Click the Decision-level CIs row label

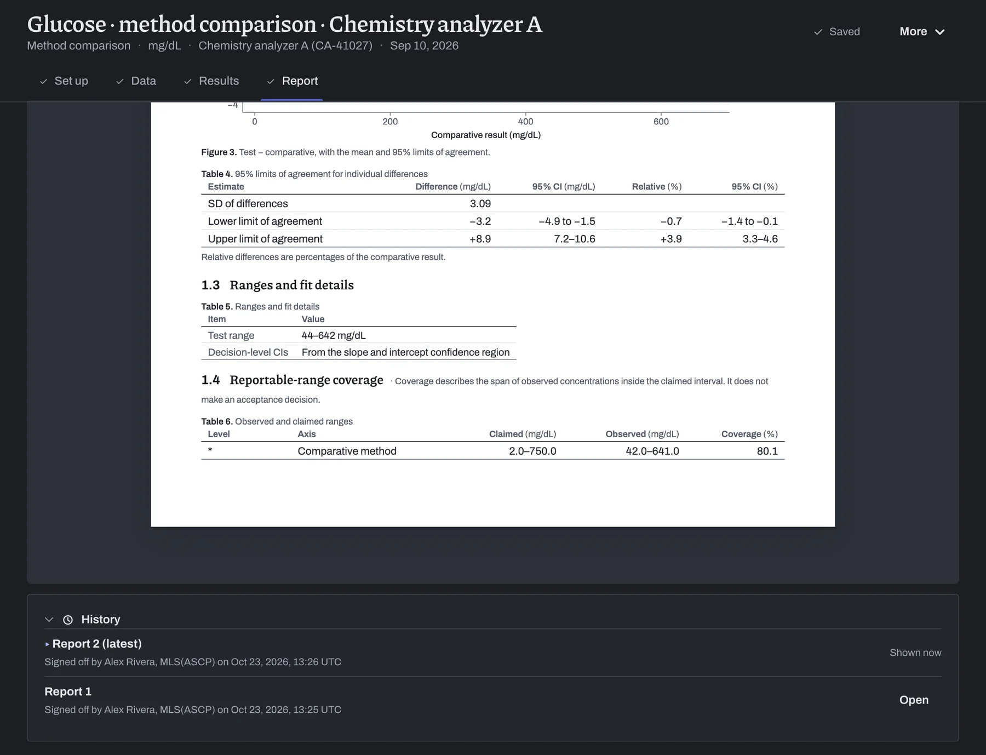(248, 352)
